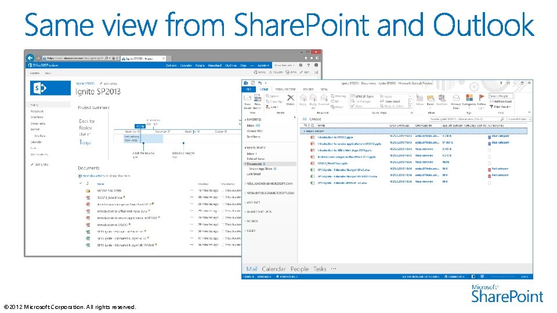Click the Outlook folder search input field
This screenshot has height=313, width=557.
pos(466,119)
